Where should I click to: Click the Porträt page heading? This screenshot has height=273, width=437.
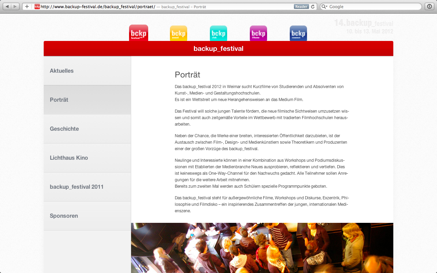point(187,75)
